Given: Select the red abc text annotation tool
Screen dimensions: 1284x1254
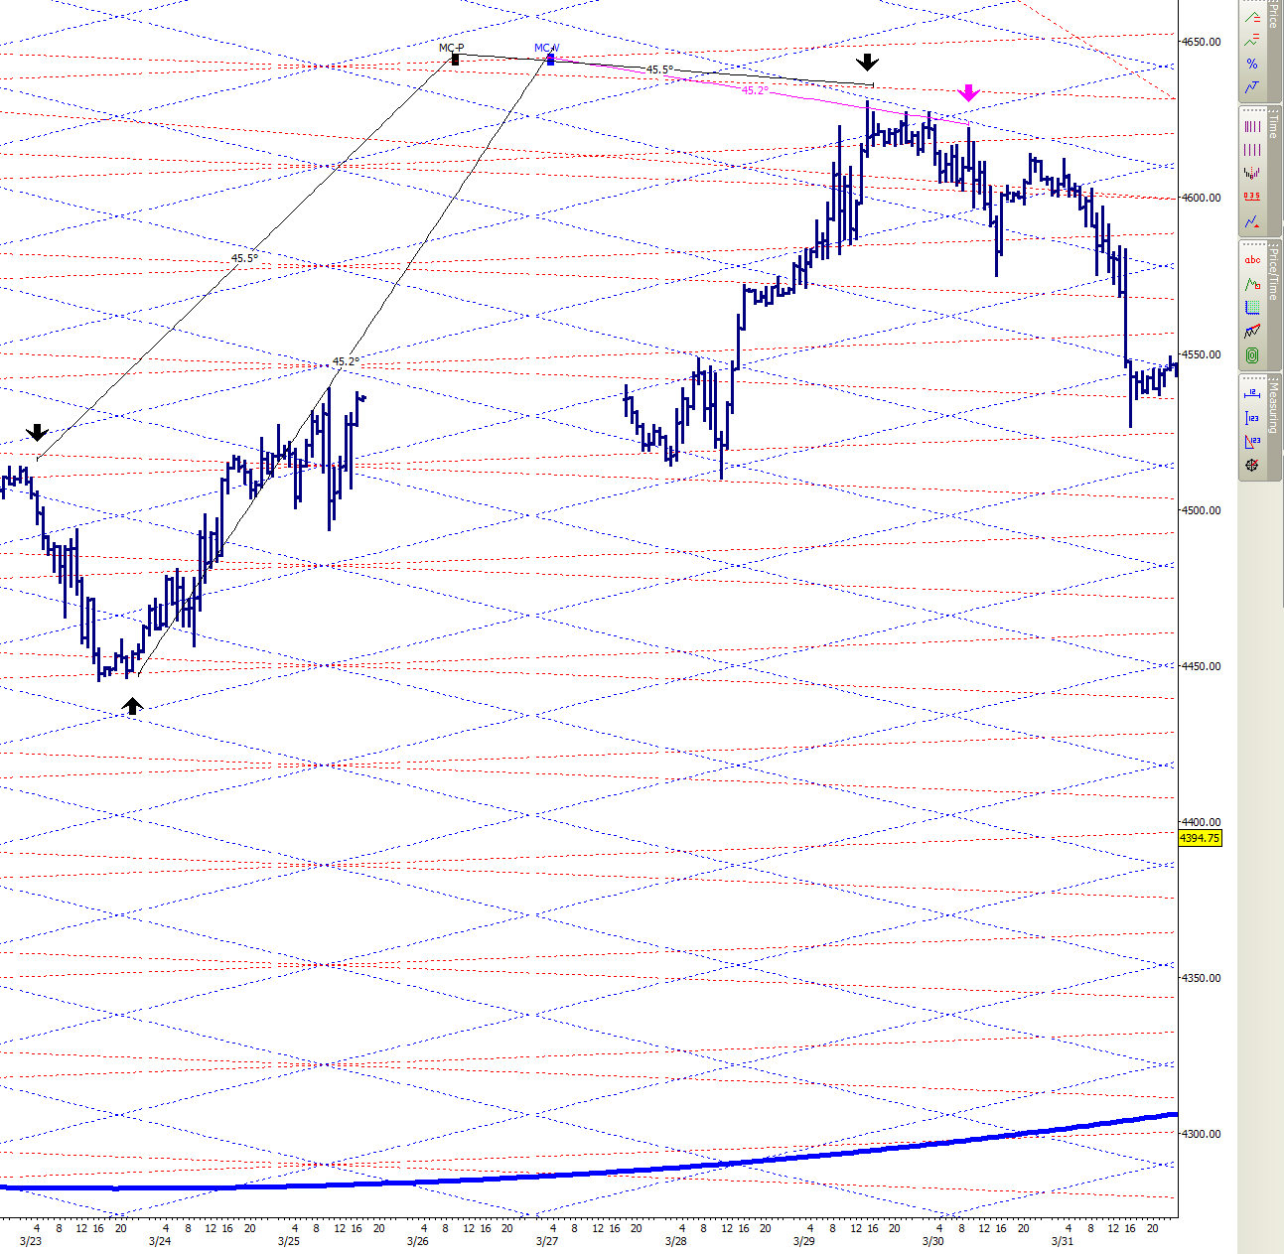Looking at the screenshot, I should point(1252,260).
